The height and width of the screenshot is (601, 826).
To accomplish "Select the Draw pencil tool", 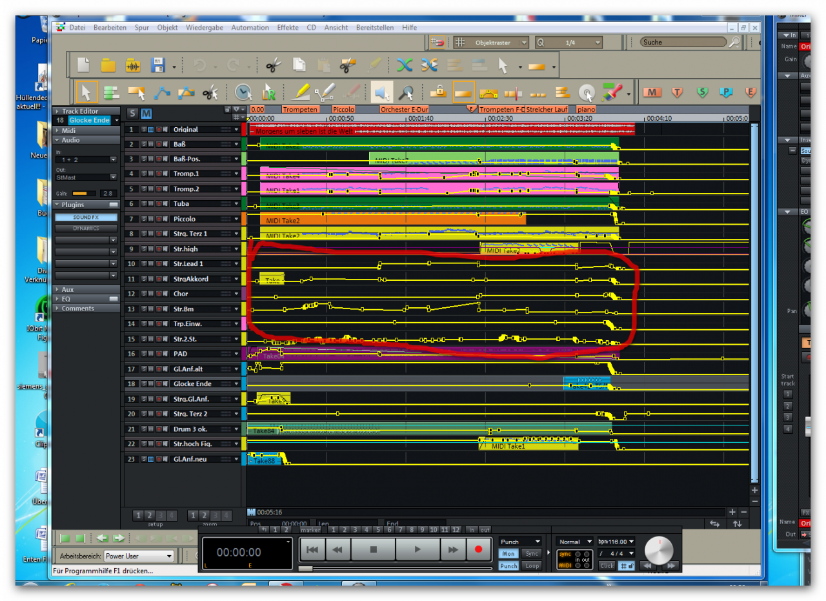I will 301,92.
